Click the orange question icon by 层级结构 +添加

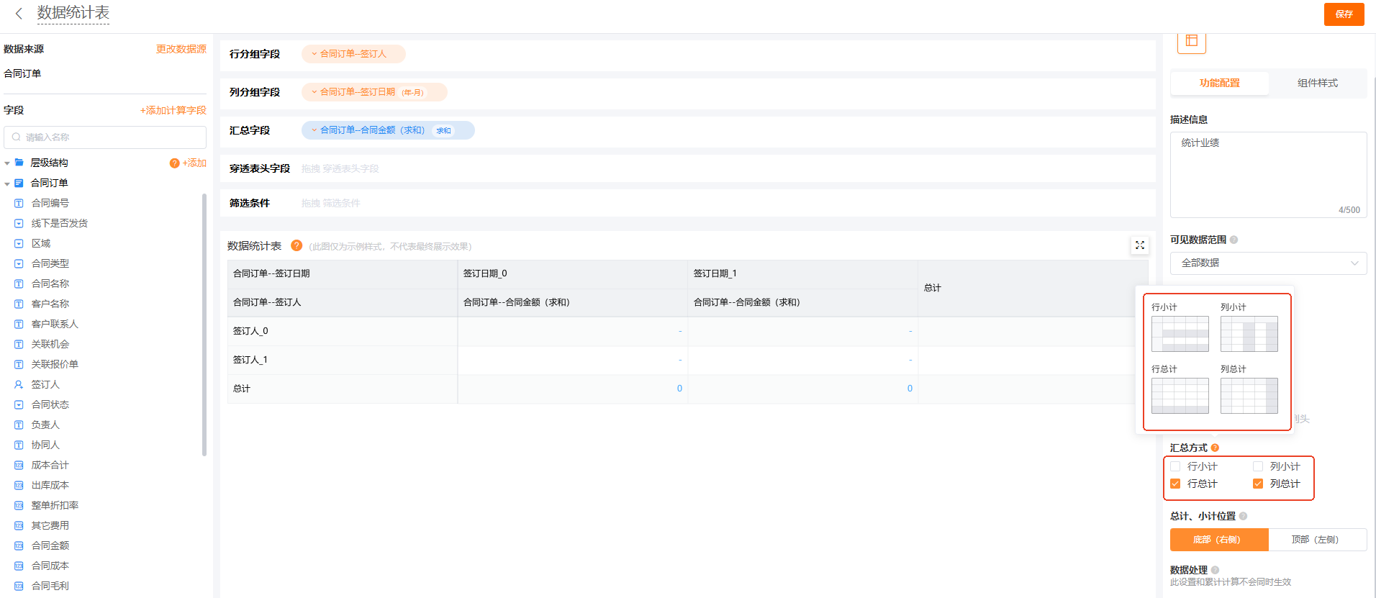click(174, 163)
